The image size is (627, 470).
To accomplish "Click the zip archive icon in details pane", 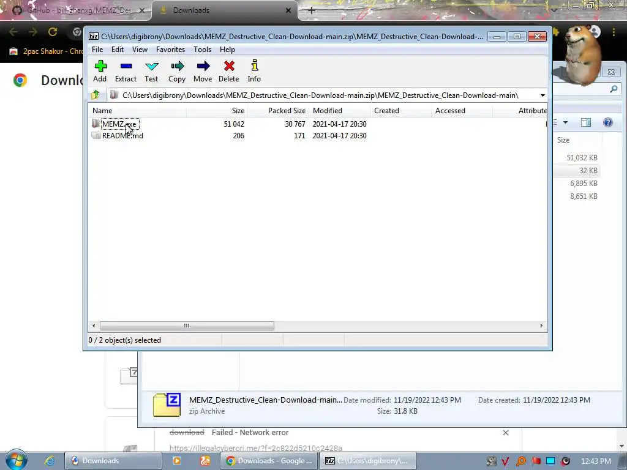I will (167, 405).
